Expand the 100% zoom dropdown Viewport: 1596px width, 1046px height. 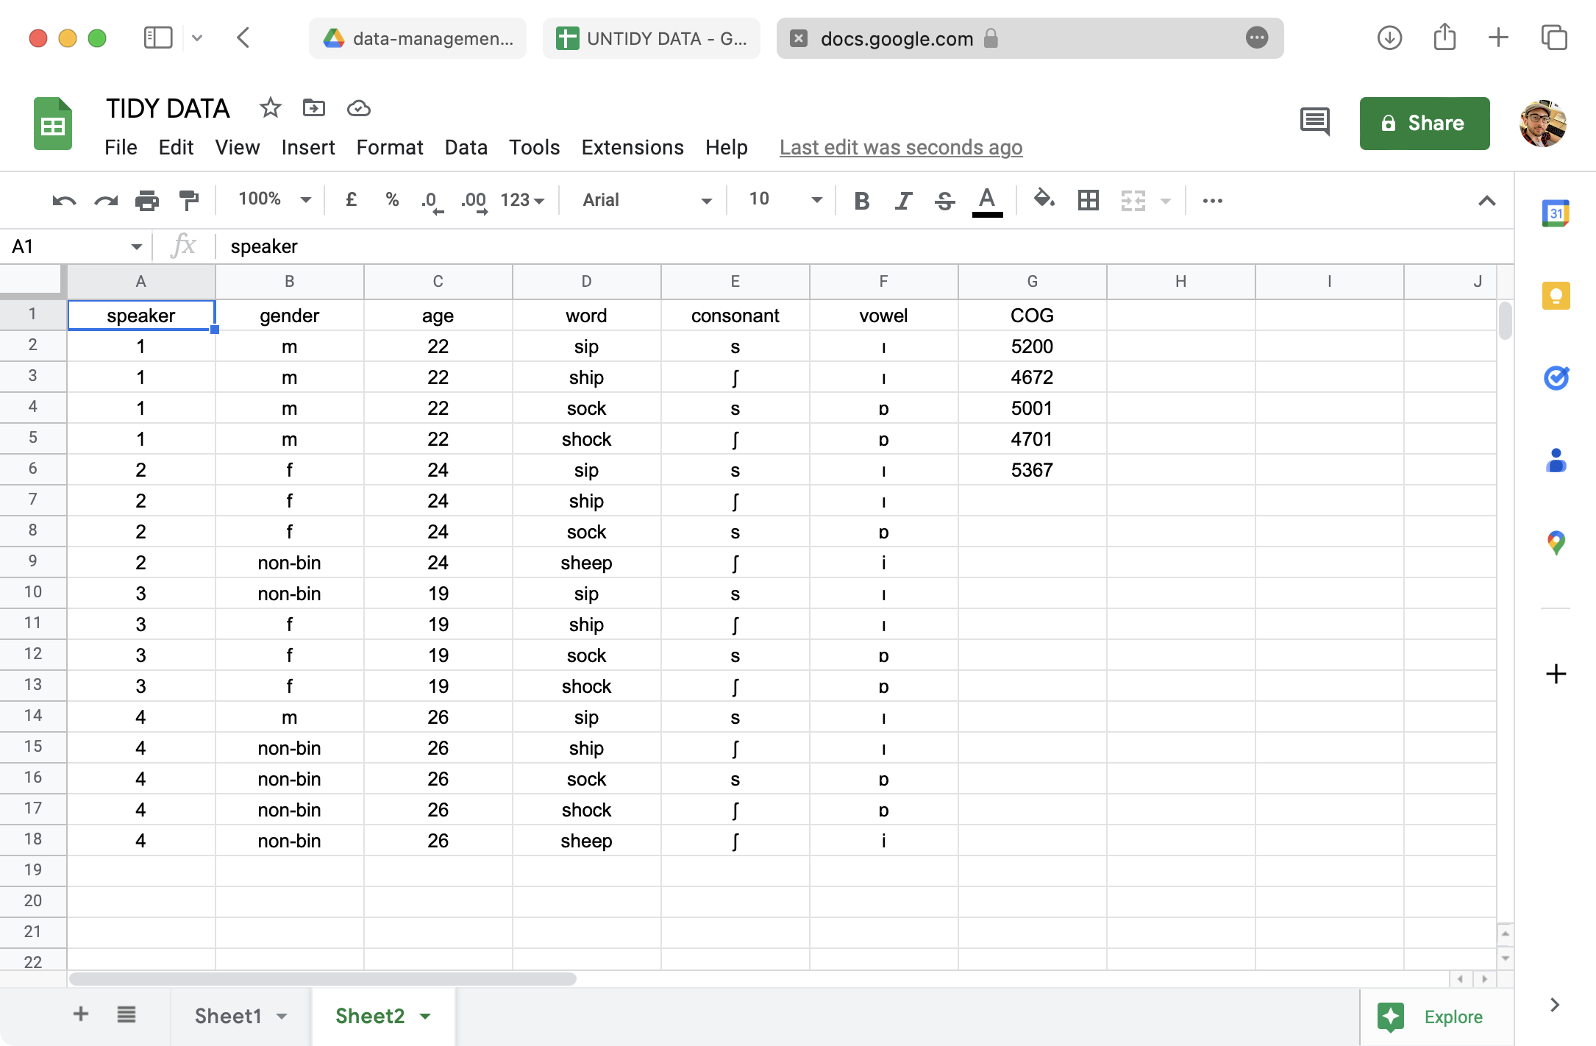point(275,199)
